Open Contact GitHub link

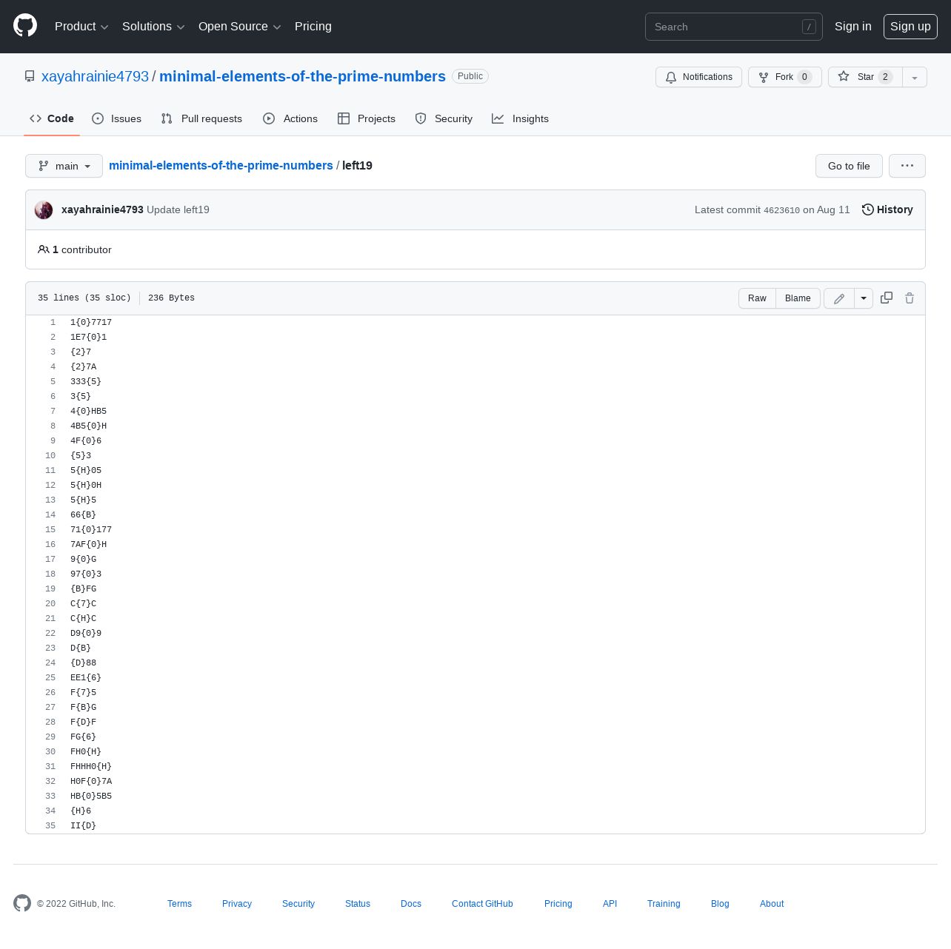point(482,904)
